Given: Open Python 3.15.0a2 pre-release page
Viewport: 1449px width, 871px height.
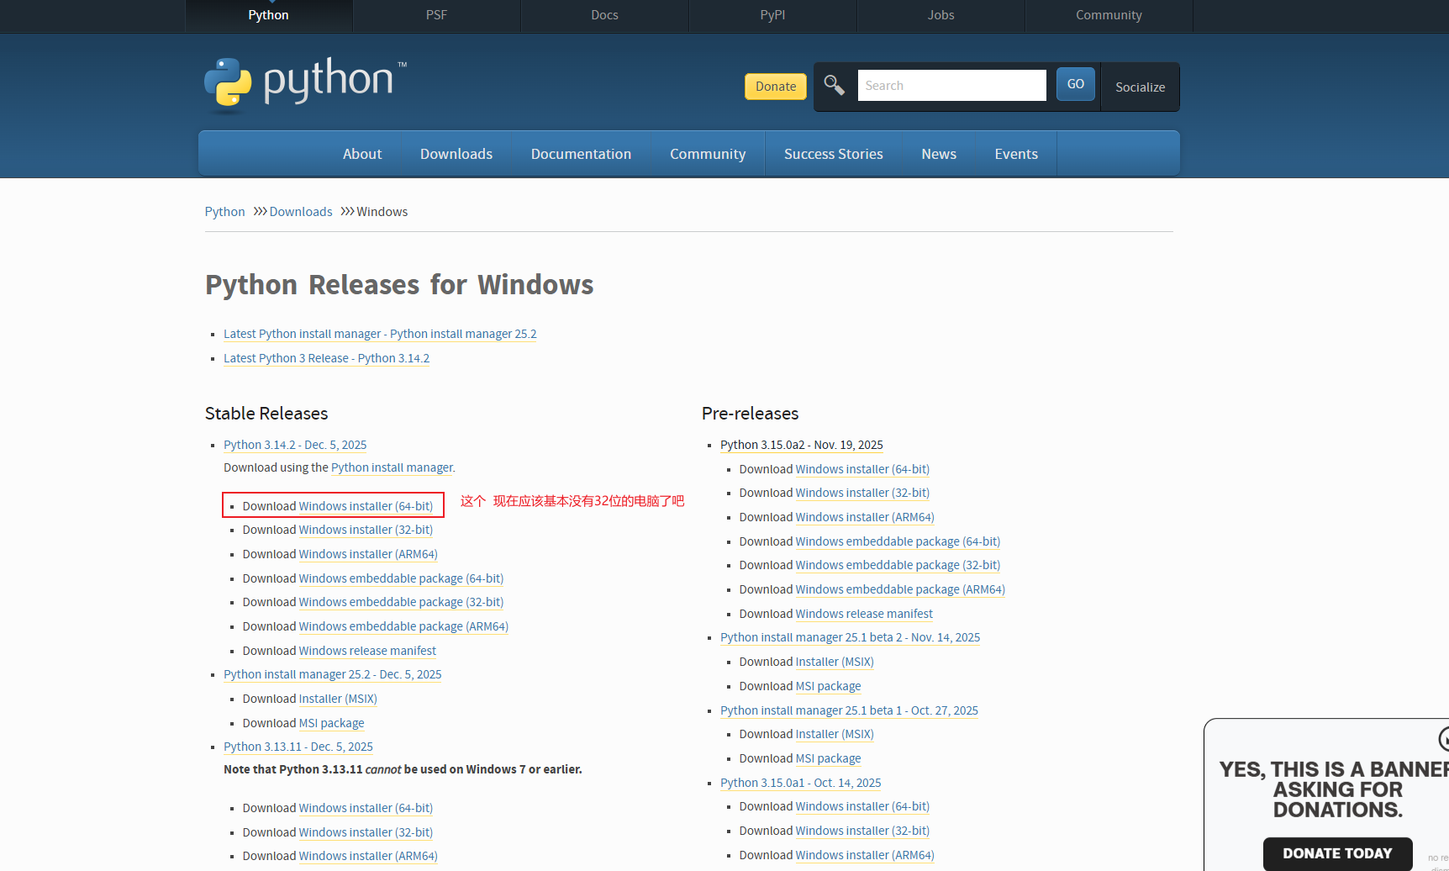Looking at the screenshot, I should [x=801, y=445].
